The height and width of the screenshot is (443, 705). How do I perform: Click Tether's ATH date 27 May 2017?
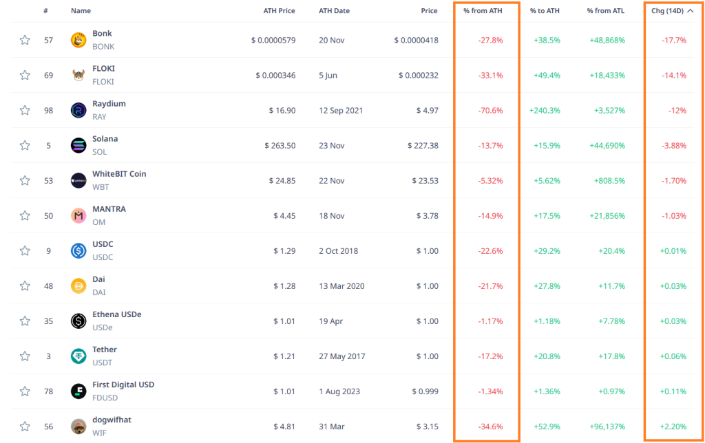(342, 356)
